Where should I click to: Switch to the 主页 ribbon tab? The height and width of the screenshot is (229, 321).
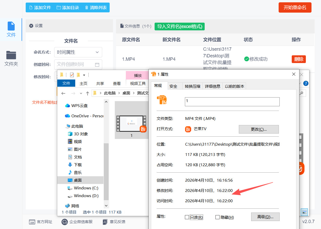point(83,83)
